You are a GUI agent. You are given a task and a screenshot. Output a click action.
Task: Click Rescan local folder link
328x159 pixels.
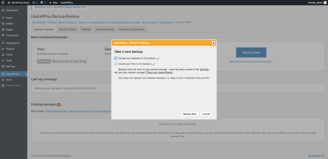pos(90,111)
